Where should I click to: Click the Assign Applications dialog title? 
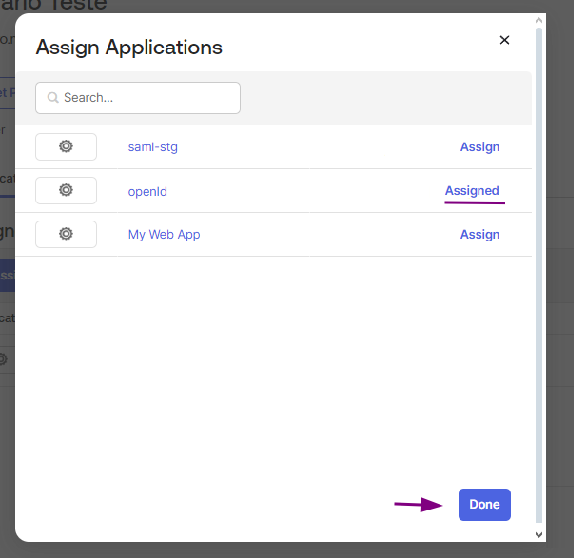click(x=128, y=47)
